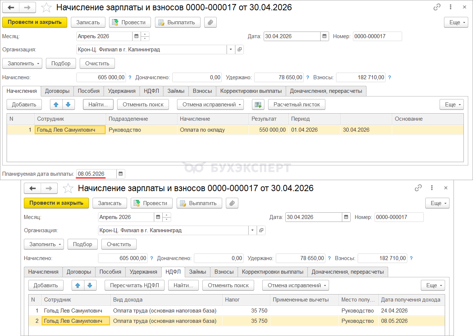473x336 pixels.
Task: Click Планируемая дата выплаты date field
Action: pos(97,174)
